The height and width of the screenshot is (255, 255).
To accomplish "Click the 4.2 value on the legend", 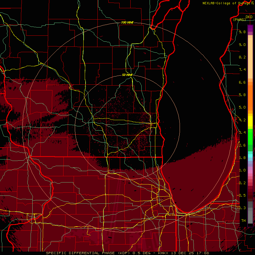I will 242,120.
